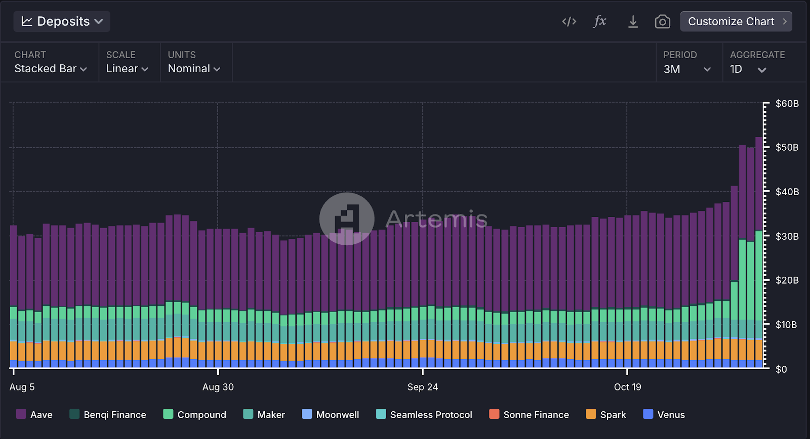Click the purple Aave color swatch
810x439 pixels.
pos(21,414)
